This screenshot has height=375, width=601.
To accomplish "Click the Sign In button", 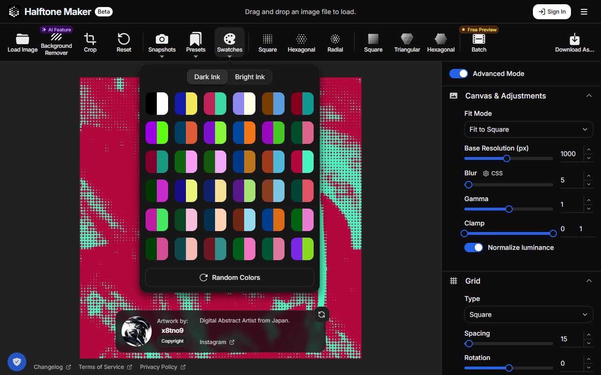I will tap(552, 12).
